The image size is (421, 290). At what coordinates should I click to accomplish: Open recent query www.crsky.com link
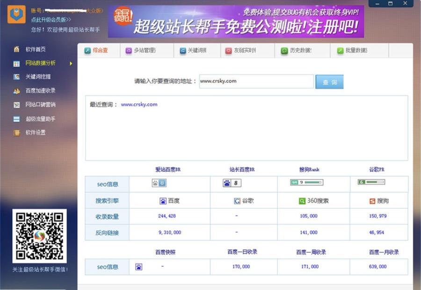click(139, 105)
